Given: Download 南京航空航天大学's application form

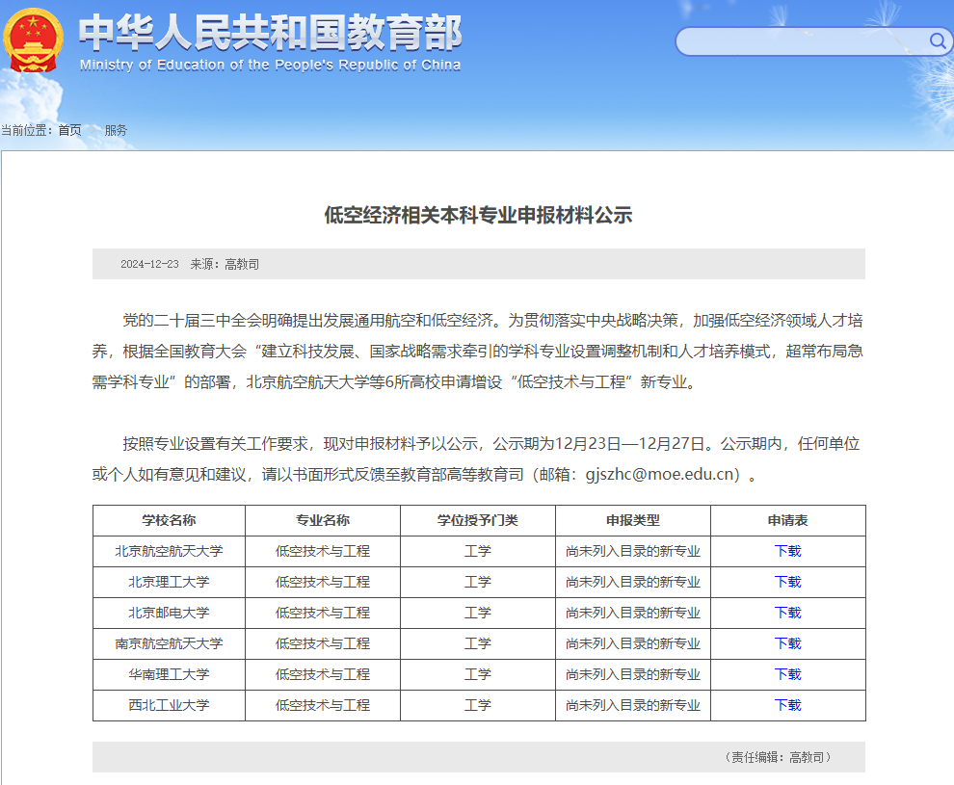Looking at the screenshot, I should click(x=787, y=643).
